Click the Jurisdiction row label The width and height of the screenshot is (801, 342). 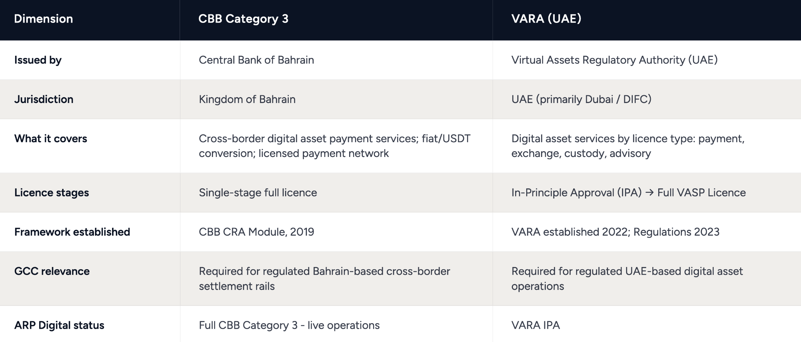[x=44, y=99]
